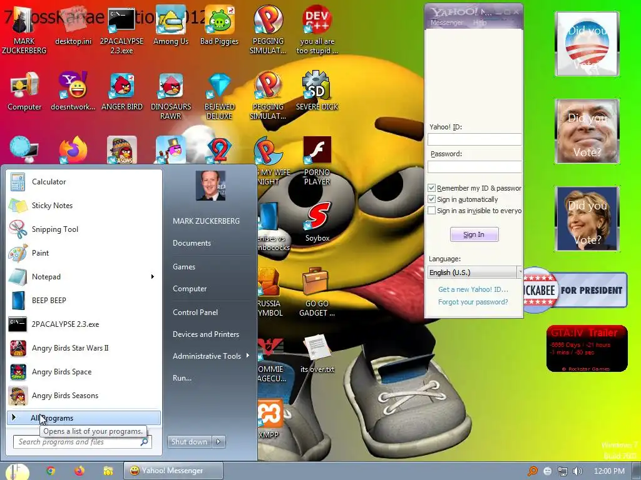641x480 pixels.
Task: Open the third pinned taskbar icon
Action: point(108,471)
